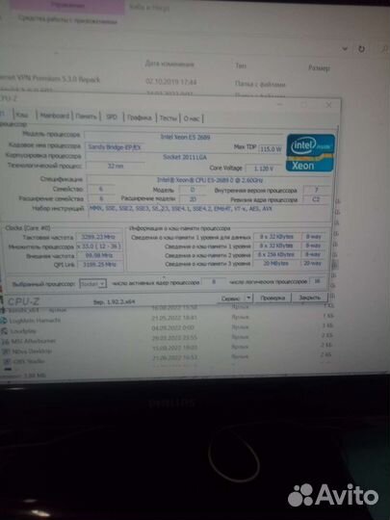
Task: Click the refresh icon in Explorer address bar
Action: pos(361,49)
